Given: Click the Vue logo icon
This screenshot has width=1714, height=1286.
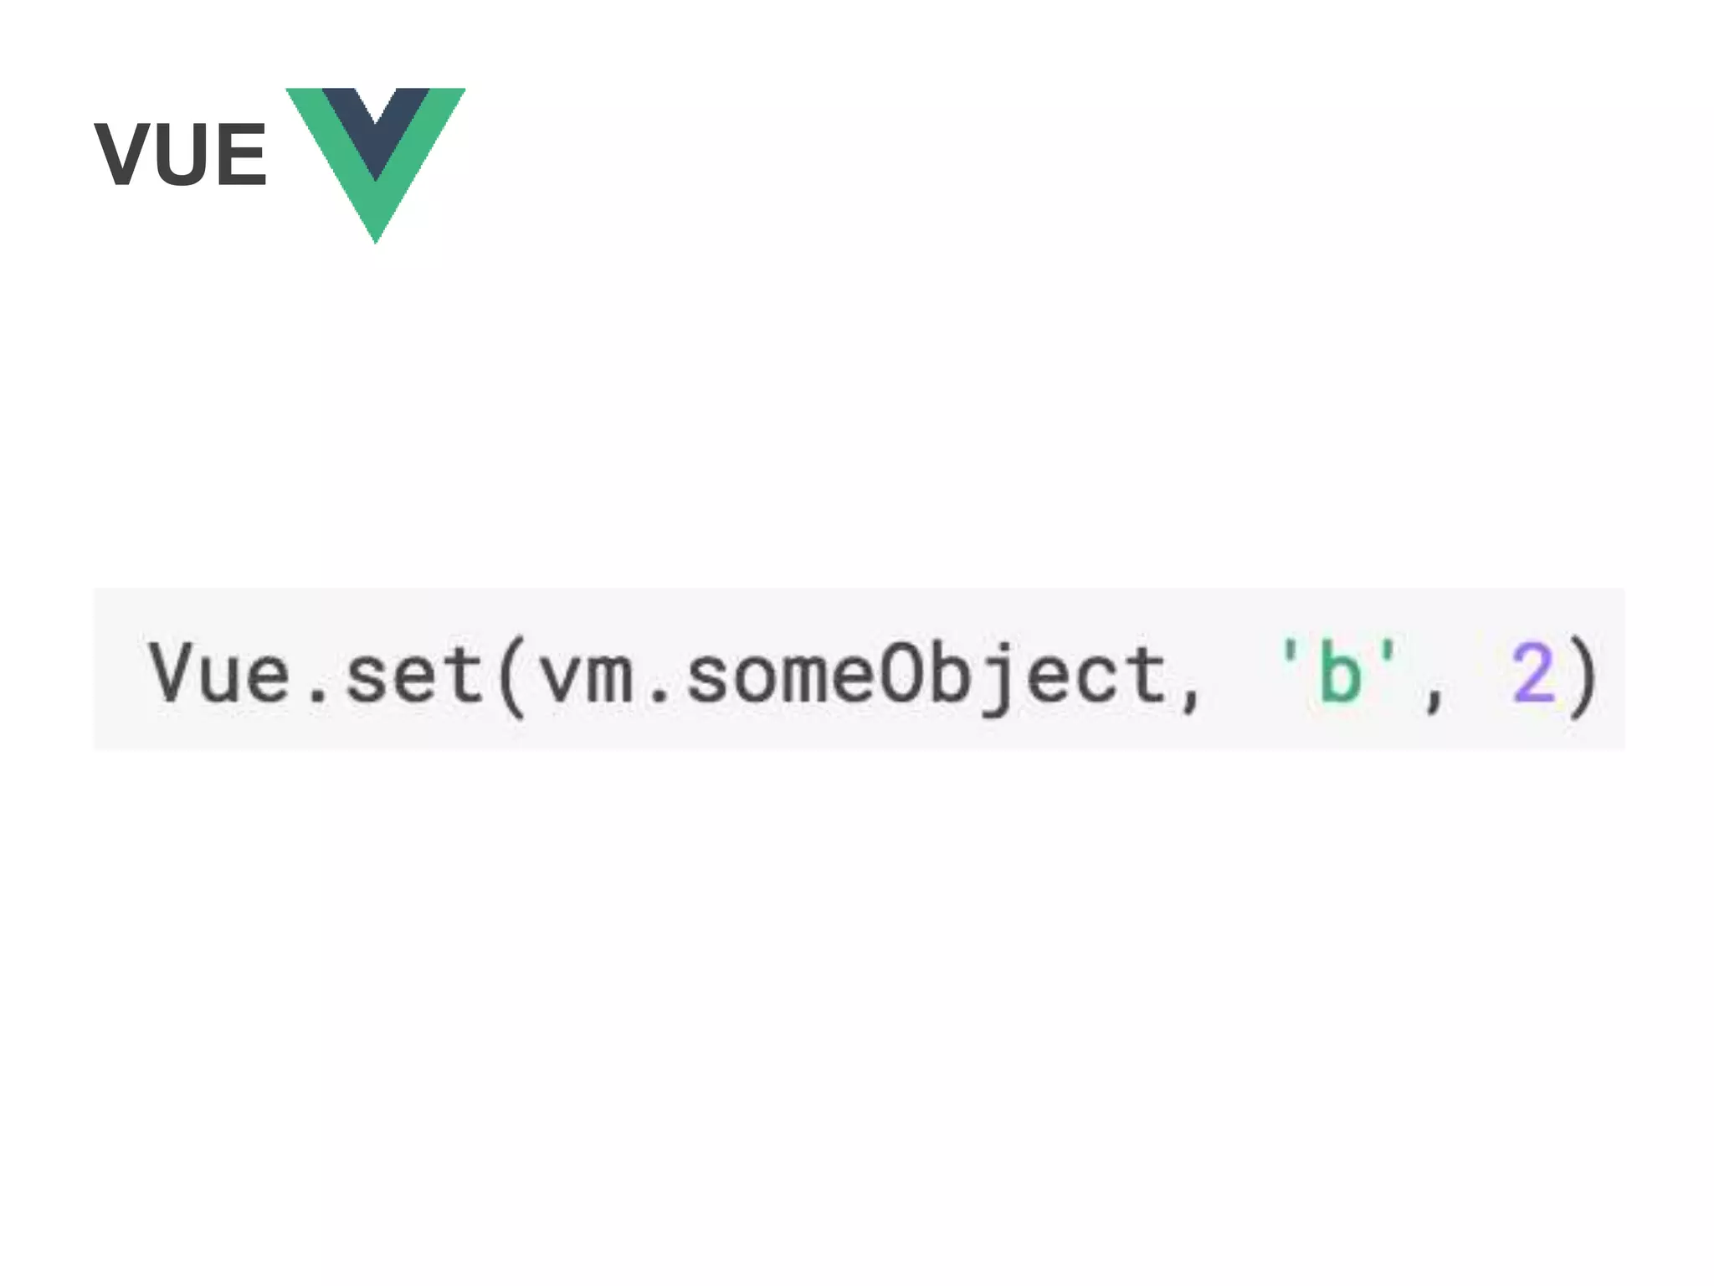Looking at the screenshot, I should [376, 165].
